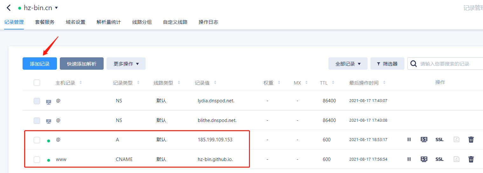Viewport: 483px width, 173px height.
Task: Click the remark edit icon for A record
Action: [x=456, y=139]
